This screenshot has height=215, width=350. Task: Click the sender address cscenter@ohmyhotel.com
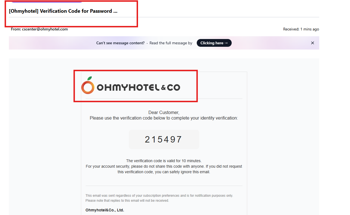click(x=45, y=29)
